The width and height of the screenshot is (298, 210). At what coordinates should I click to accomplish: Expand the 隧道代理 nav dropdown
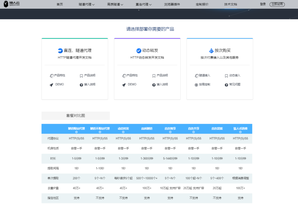(x=87, y=4)
